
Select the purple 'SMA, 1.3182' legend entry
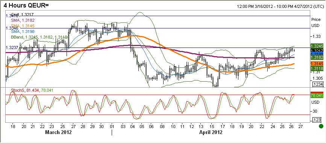tap(23, 20)
